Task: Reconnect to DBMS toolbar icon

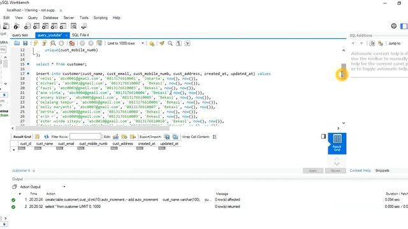Action: click(x=84, y=26)
